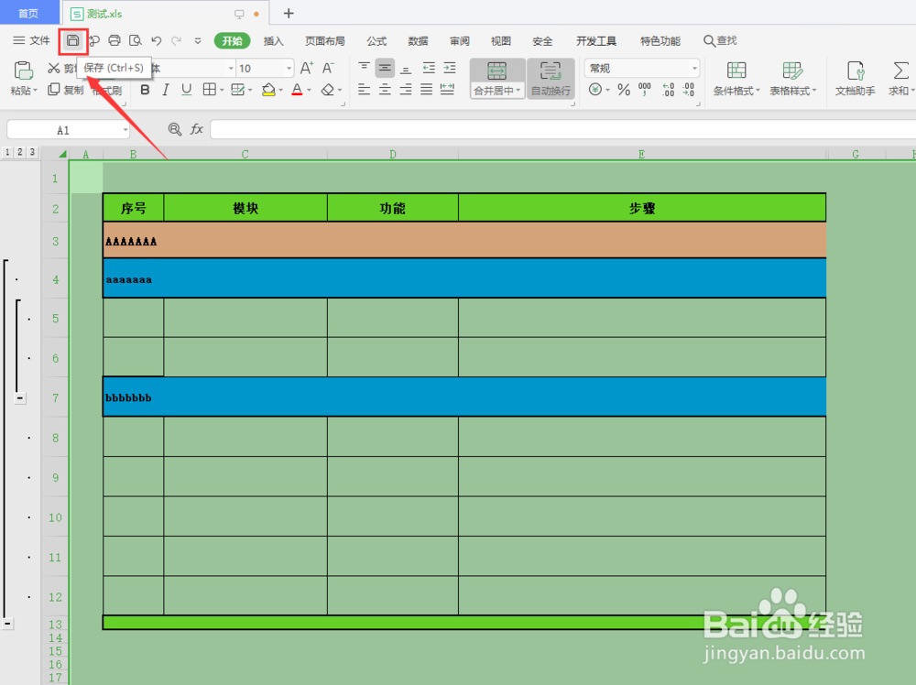Image resolution: width=916 pixels, height=685 pixels.
Task: Open Conditional Formatting (条件格式) menu
Action: click(736, 79)
